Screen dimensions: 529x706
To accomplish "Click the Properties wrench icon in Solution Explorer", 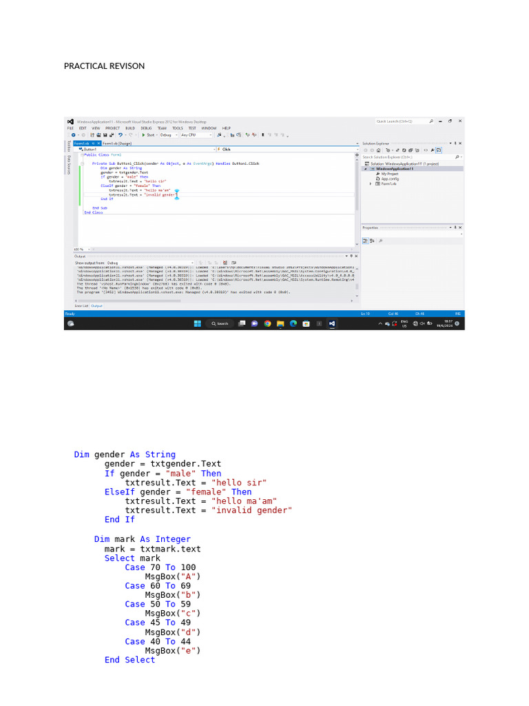I will coord(433,150).
